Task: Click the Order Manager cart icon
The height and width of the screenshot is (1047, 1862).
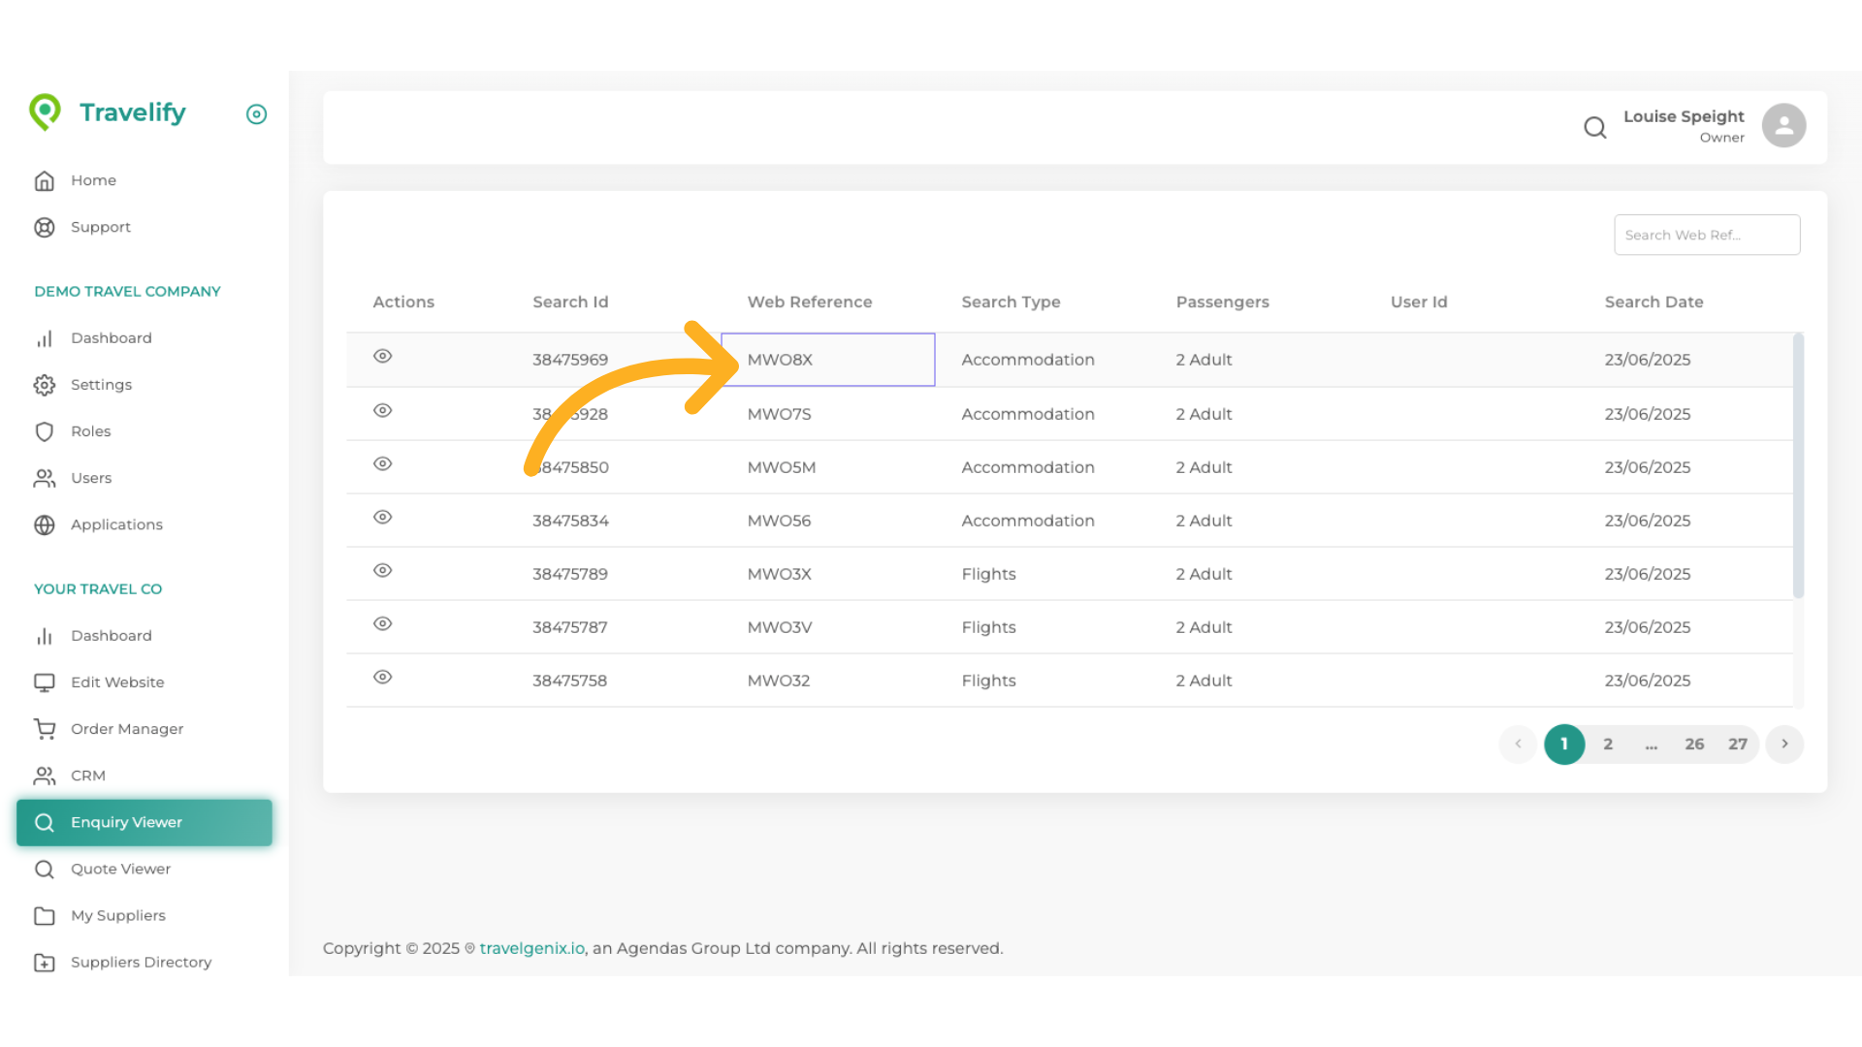Action: 45,728
